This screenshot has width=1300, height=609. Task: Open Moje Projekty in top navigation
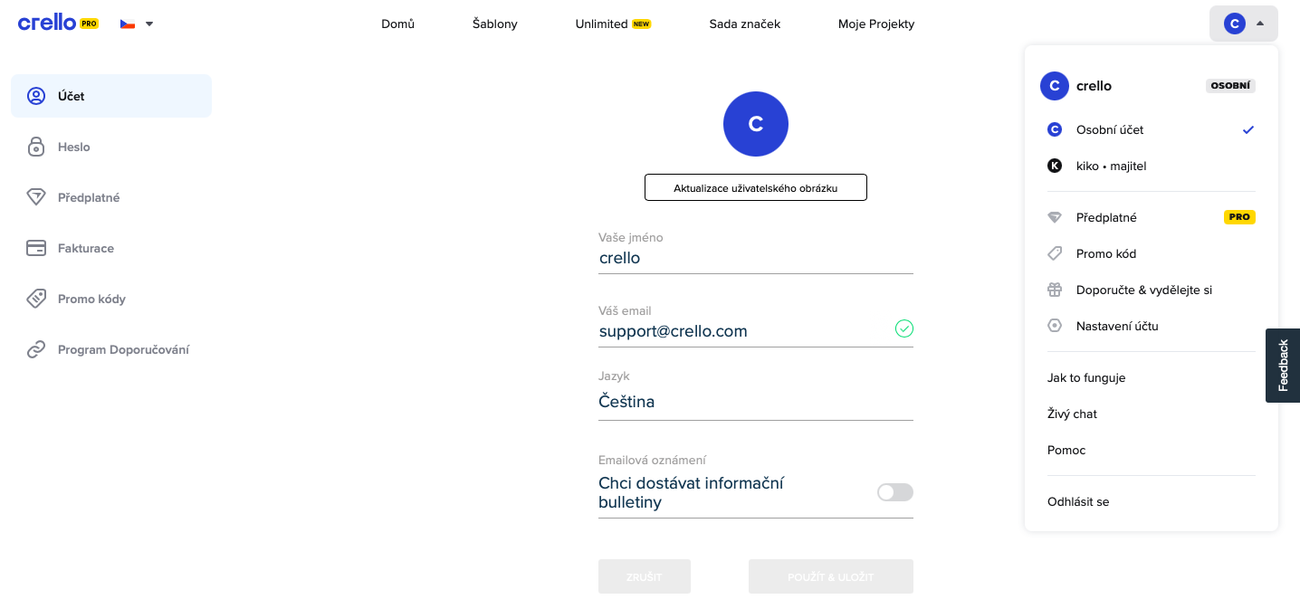(x=876, y=24)
